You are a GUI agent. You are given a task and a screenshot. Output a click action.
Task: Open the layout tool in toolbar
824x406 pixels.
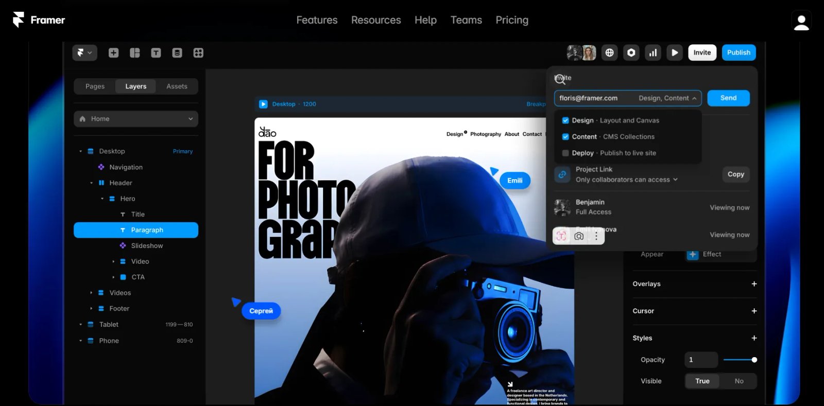(134, 52)
